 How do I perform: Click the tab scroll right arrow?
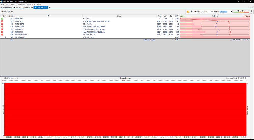coord(251,8)
